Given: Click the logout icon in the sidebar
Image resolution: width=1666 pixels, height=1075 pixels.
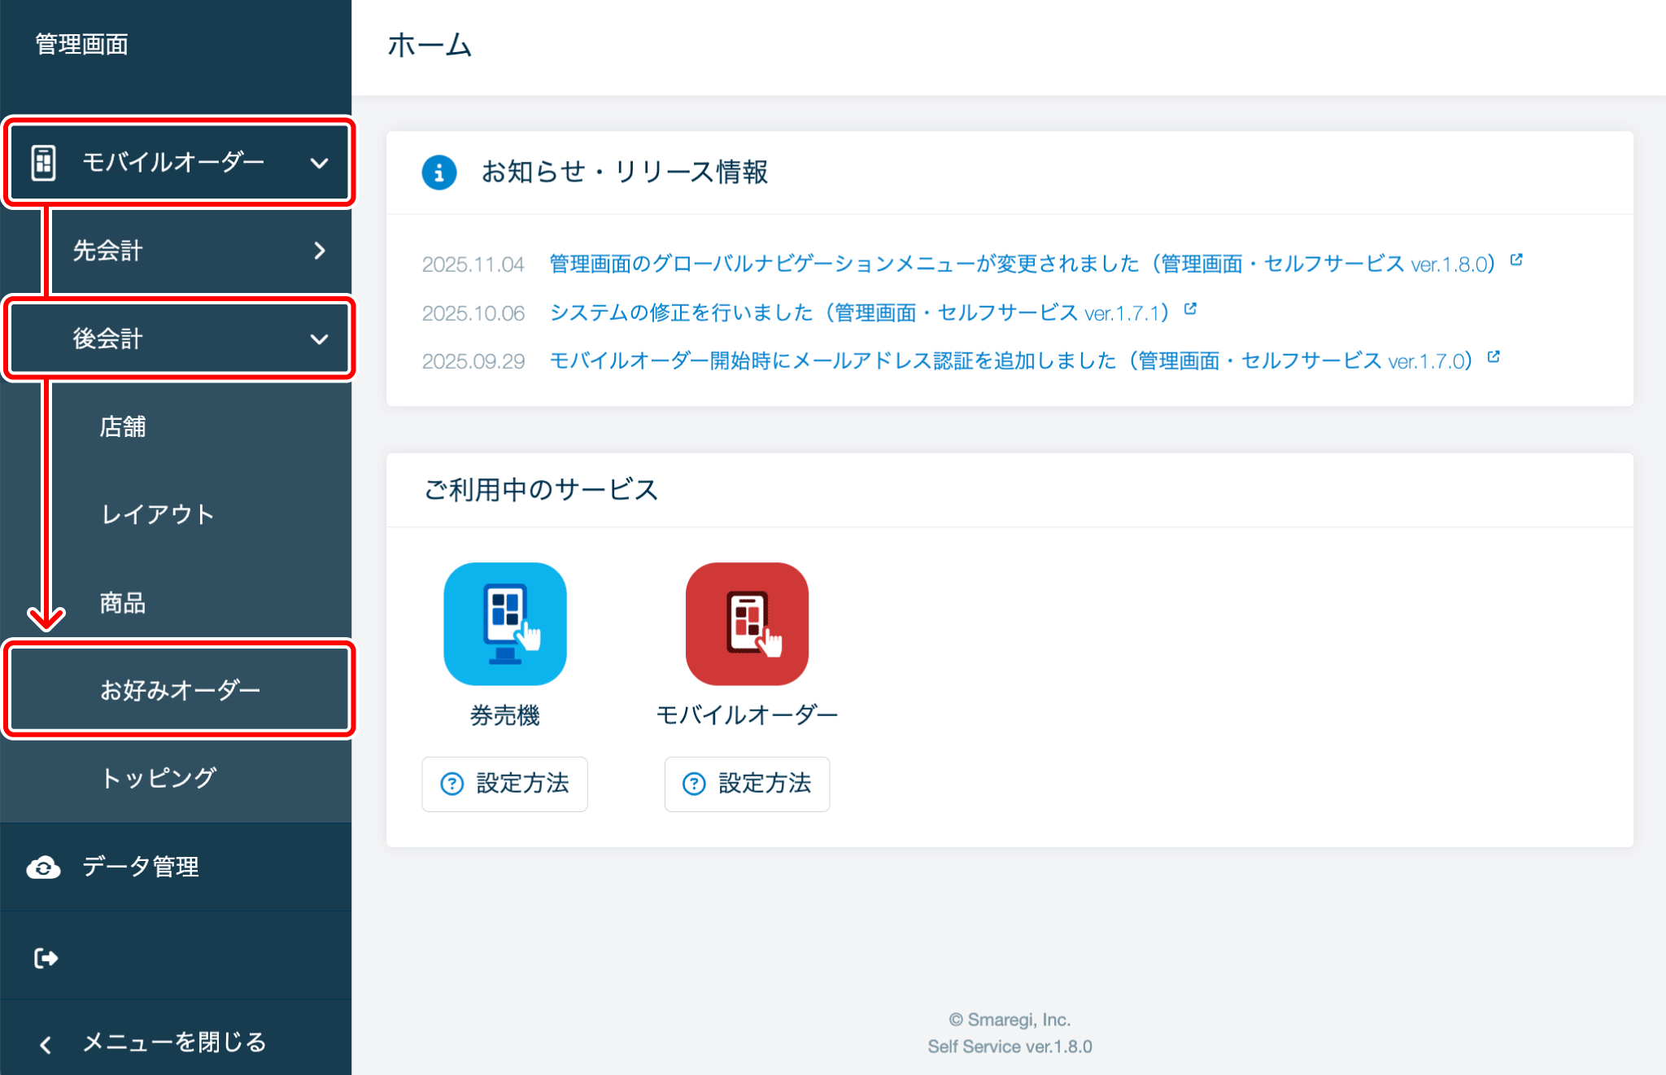Looking at the screenshot, I should click(46, 958).
